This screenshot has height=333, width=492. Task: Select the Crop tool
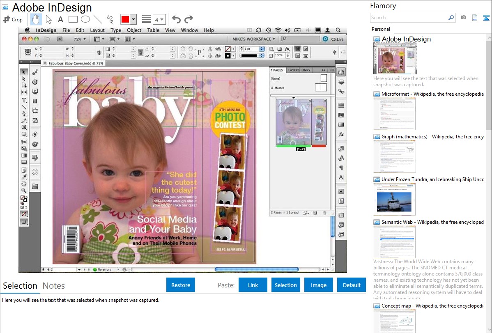(13, 19)
